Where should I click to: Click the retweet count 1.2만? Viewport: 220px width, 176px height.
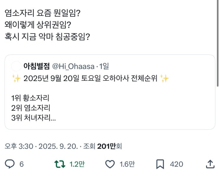click(76, 164)
